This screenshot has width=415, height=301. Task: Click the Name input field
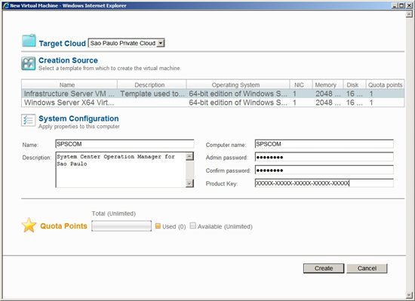[x=124, y=144]
